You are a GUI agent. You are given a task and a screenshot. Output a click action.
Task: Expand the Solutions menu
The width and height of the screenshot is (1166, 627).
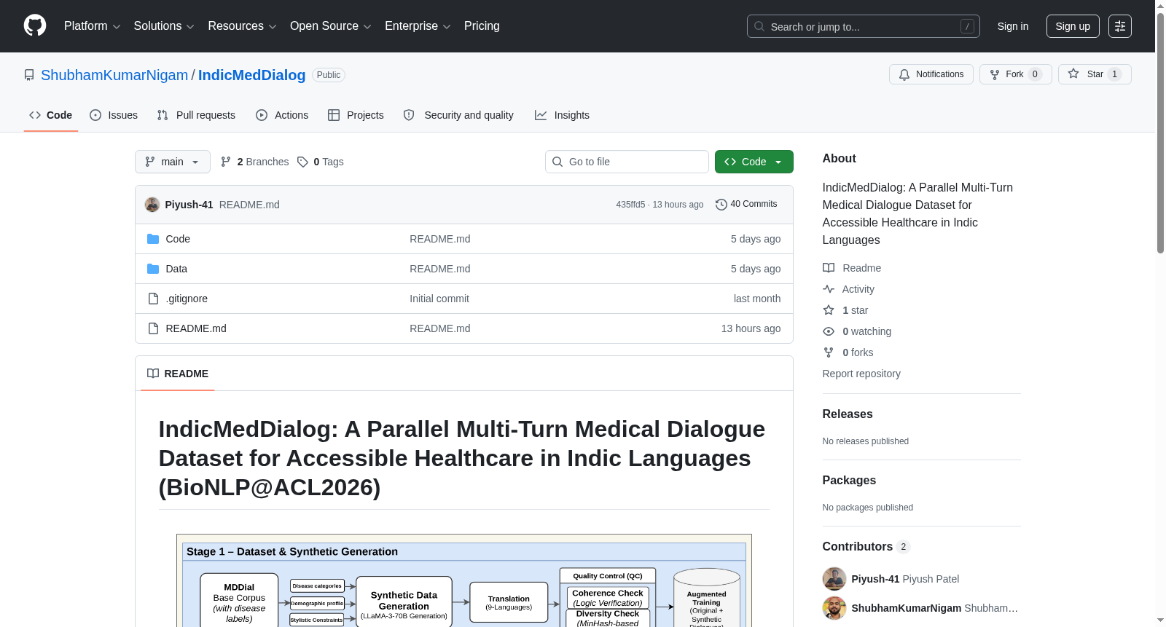tap(164, 26)
